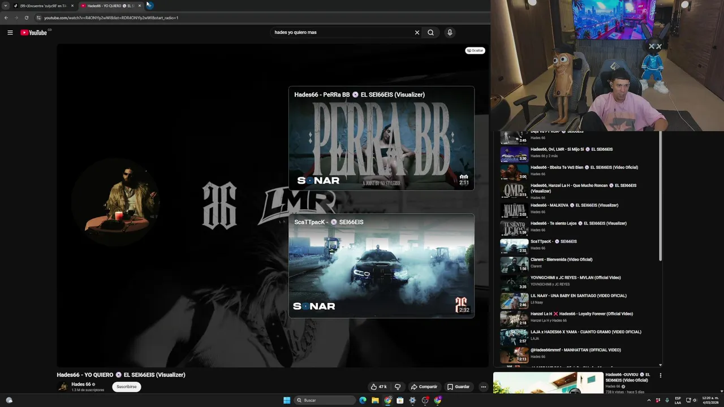Open widgets icon at taskbar left

click(9, 400)
